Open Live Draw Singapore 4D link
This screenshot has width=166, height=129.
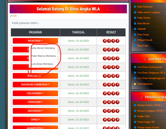[151, 73]
